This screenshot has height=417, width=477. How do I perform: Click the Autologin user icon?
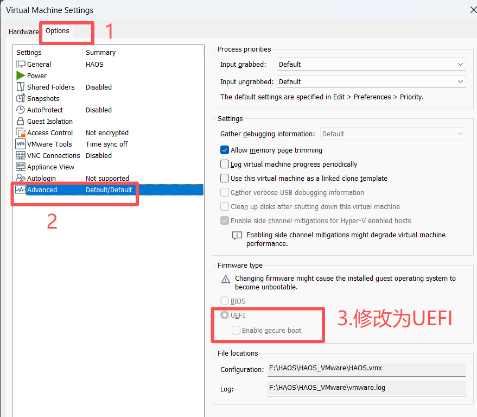coord(21,178)
